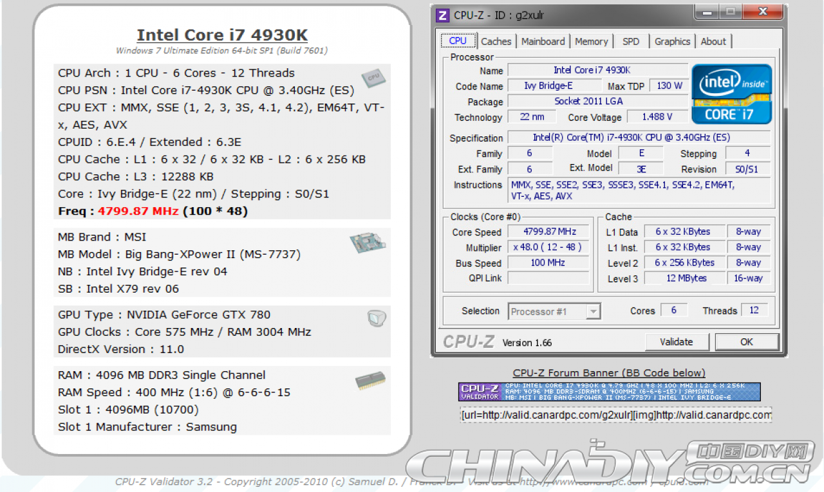Click the Validate button

[x=677, y=342]
